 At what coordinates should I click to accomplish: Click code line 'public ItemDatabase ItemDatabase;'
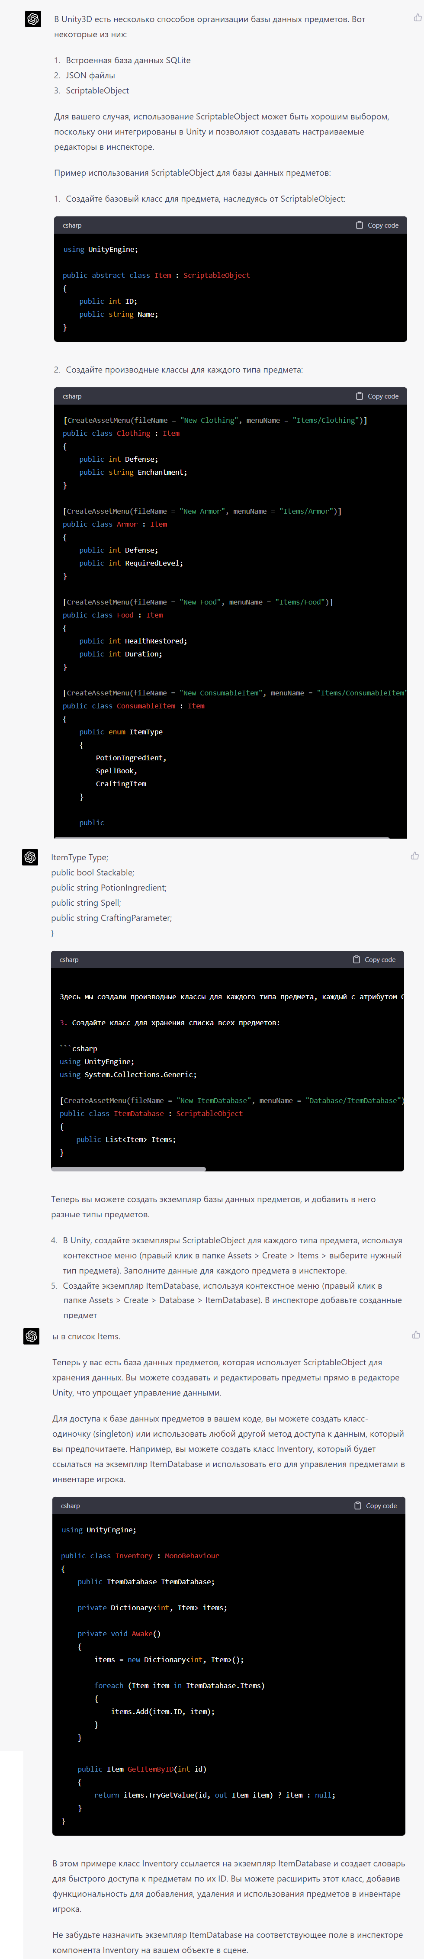point(146,1582)
